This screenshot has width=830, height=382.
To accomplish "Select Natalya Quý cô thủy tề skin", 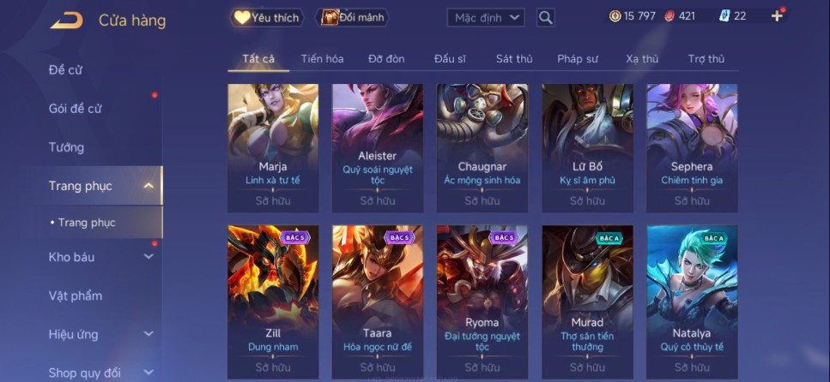I will coord(692,301).
